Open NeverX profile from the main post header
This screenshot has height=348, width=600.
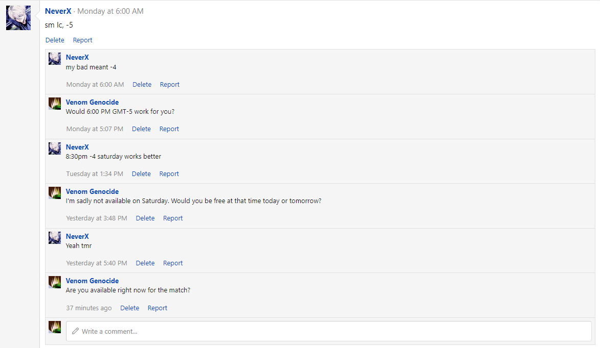(x=58, y=11)
